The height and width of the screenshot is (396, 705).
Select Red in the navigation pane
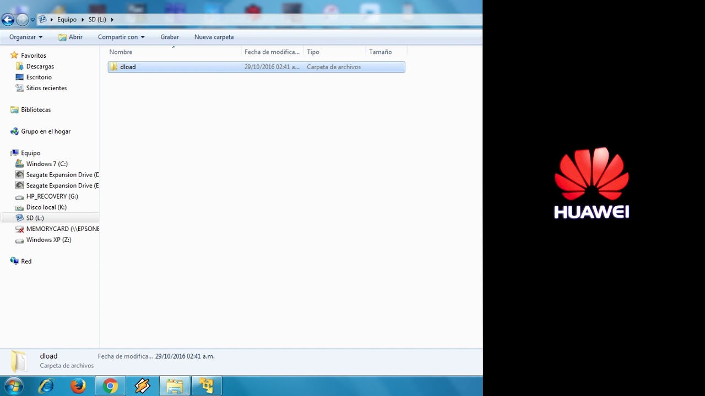(26, 261)
